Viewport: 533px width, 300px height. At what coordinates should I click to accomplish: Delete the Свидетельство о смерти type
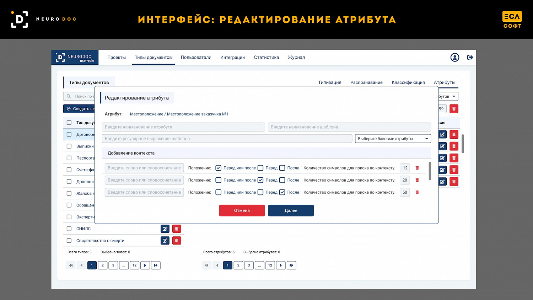coord(177,241)
